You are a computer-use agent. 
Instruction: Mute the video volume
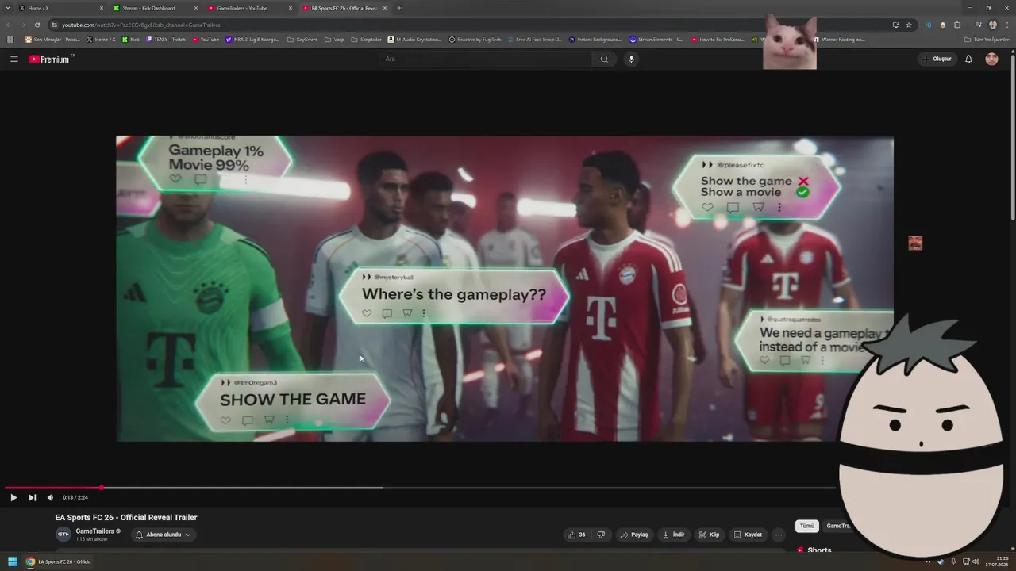tap(50, 498)
